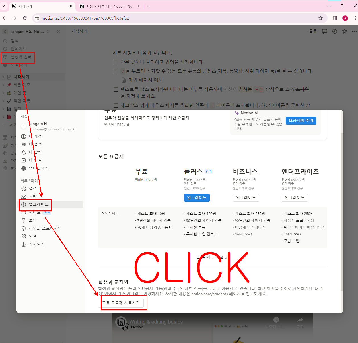Collapse the Notion sidebar with double chevron
Screen dimensions: 358x343
pos(58,32)
